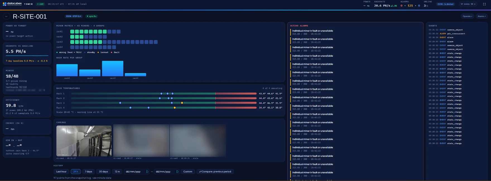The height and width of the screenshot is (181, 491).
Task: Open calendar picker of start date field
Action: [147, 172]
